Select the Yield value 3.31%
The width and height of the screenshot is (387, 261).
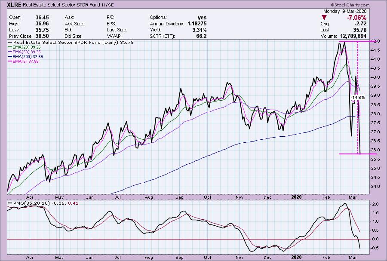tap(200, 30)
